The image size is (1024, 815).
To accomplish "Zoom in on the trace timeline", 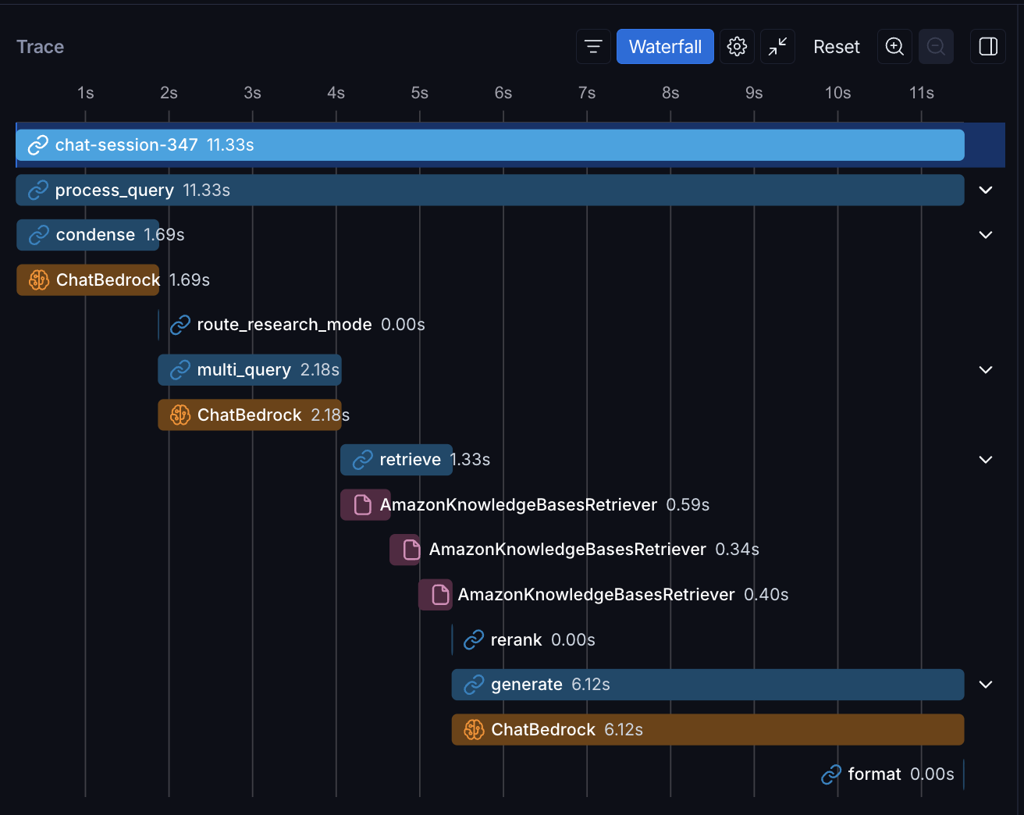I will coord(894,47).
